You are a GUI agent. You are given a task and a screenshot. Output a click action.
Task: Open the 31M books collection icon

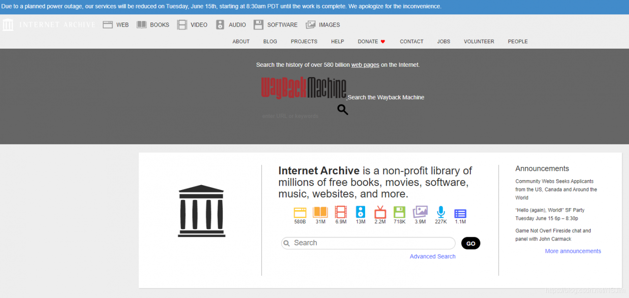(x=320, y=212)
